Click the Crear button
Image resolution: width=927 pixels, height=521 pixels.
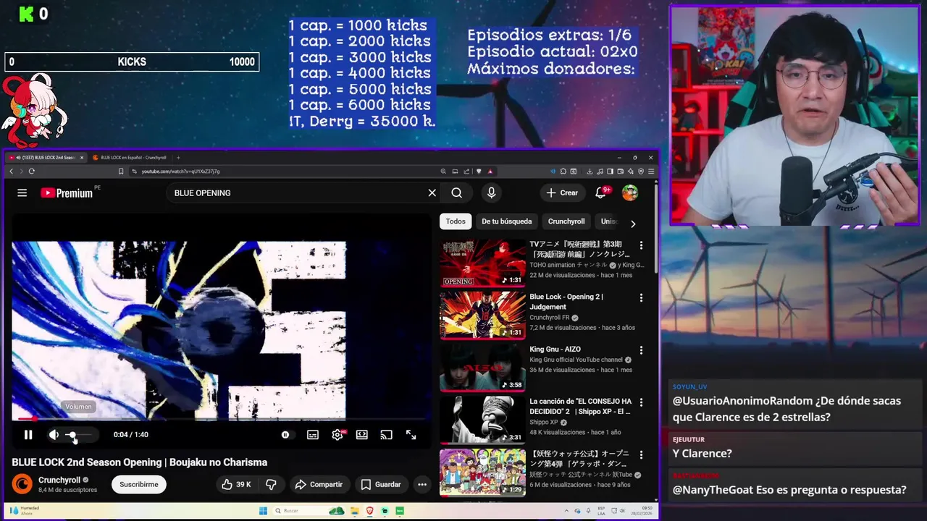(x=562, y=192)
